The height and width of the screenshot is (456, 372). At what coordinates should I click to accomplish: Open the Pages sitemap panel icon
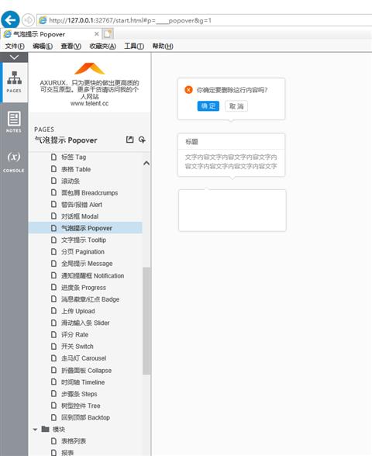pos(14,82)
